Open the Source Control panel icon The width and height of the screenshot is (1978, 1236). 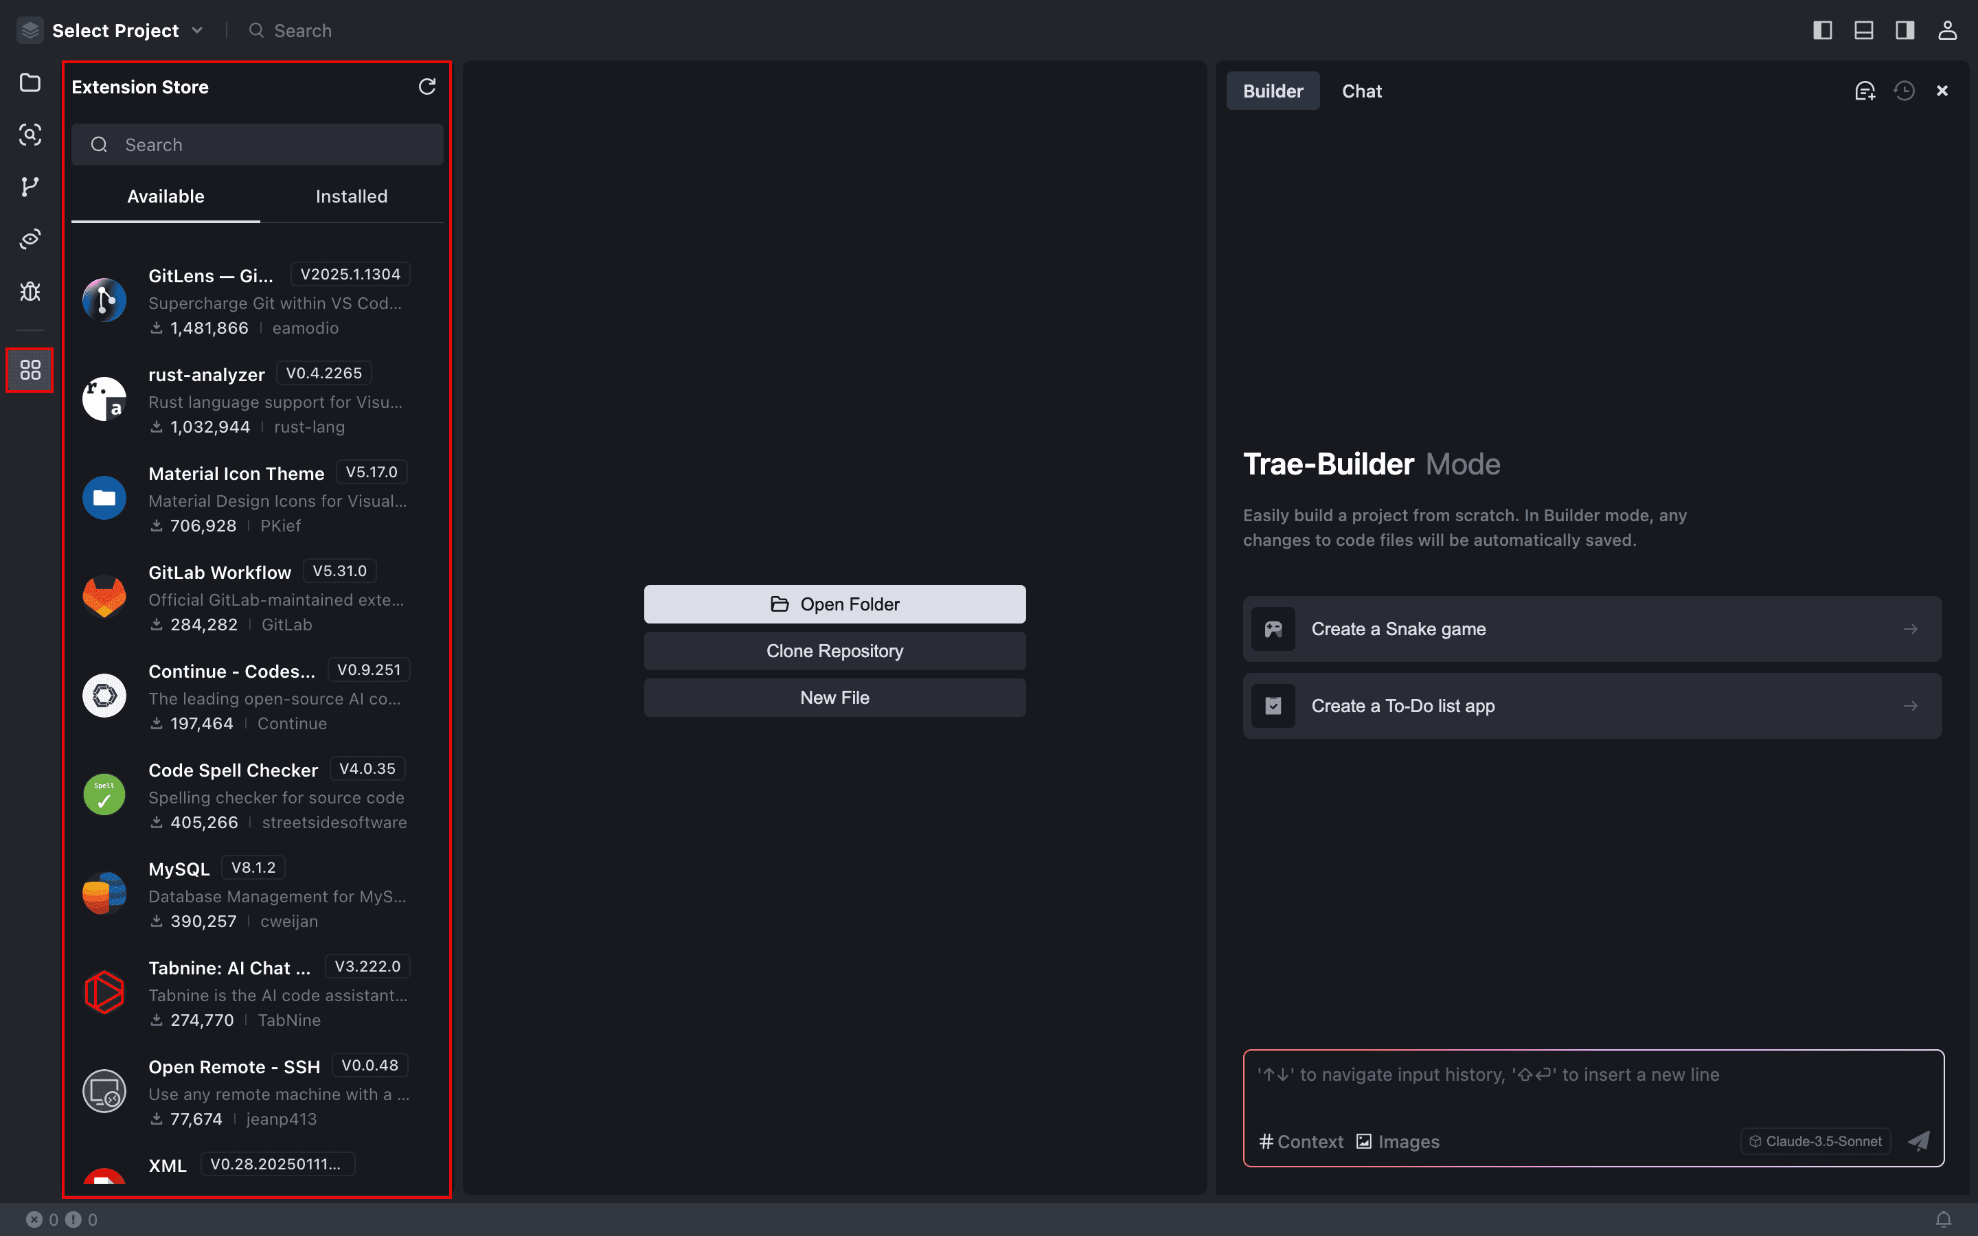(30, 186)
